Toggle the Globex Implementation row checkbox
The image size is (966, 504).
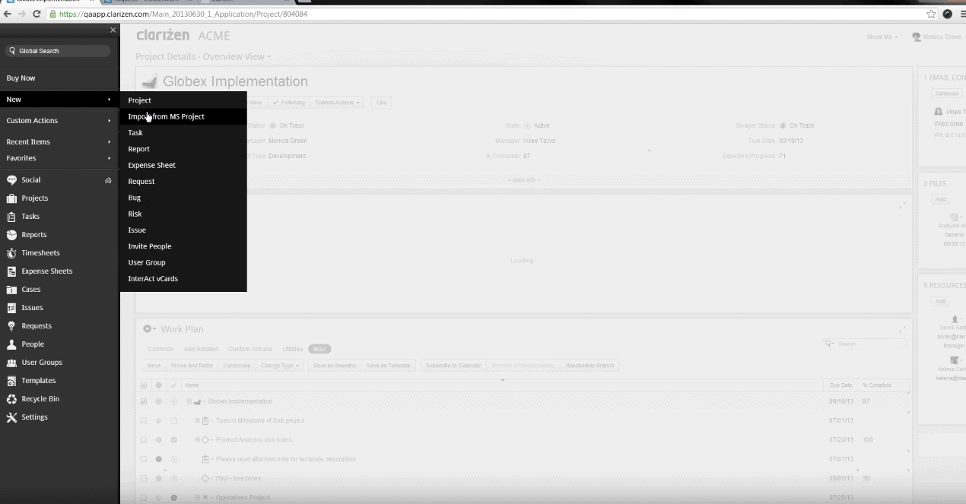(x=144, y=401)
